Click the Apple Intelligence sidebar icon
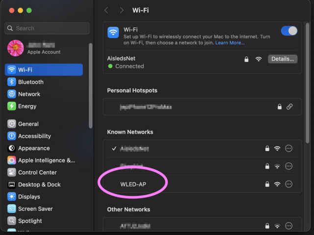The height and width of the screenshot is (235, 314). click(x=12, y=160)
